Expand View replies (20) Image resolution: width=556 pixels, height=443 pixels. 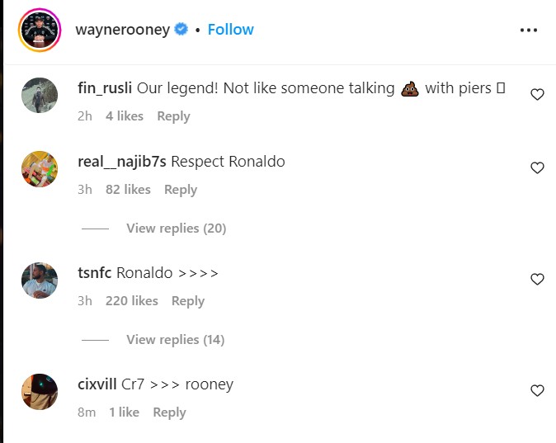click(x=177, y=229)
